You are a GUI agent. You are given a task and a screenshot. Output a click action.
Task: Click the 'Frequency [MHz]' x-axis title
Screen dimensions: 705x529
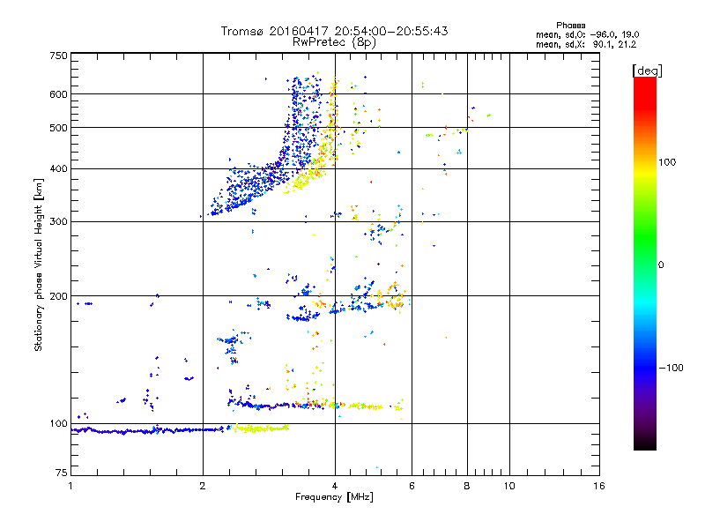[x=334, y=497]
